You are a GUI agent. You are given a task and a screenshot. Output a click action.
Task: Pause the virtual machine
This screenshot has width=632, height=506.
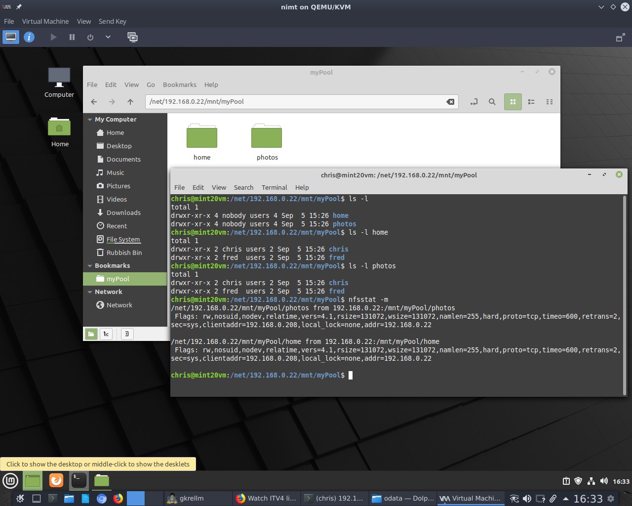[x=72, y=37]
